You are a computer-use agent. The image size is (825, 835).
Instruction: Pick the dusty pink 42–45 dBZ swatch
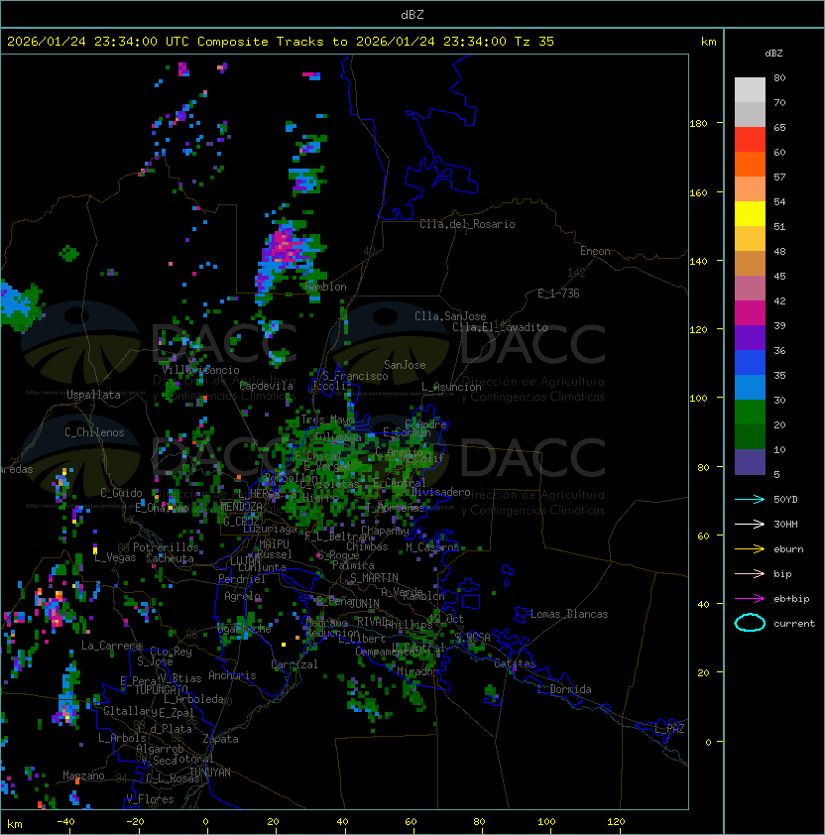750,289
